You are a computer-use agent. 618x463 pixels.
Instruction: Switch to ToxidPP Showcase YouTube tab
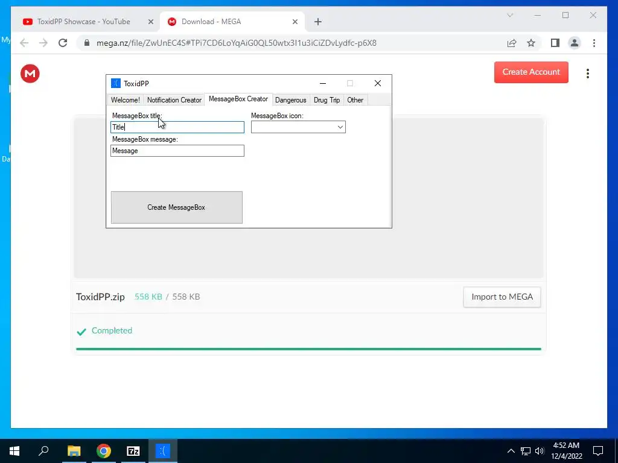pyautogui.click(x=83, y=22)
